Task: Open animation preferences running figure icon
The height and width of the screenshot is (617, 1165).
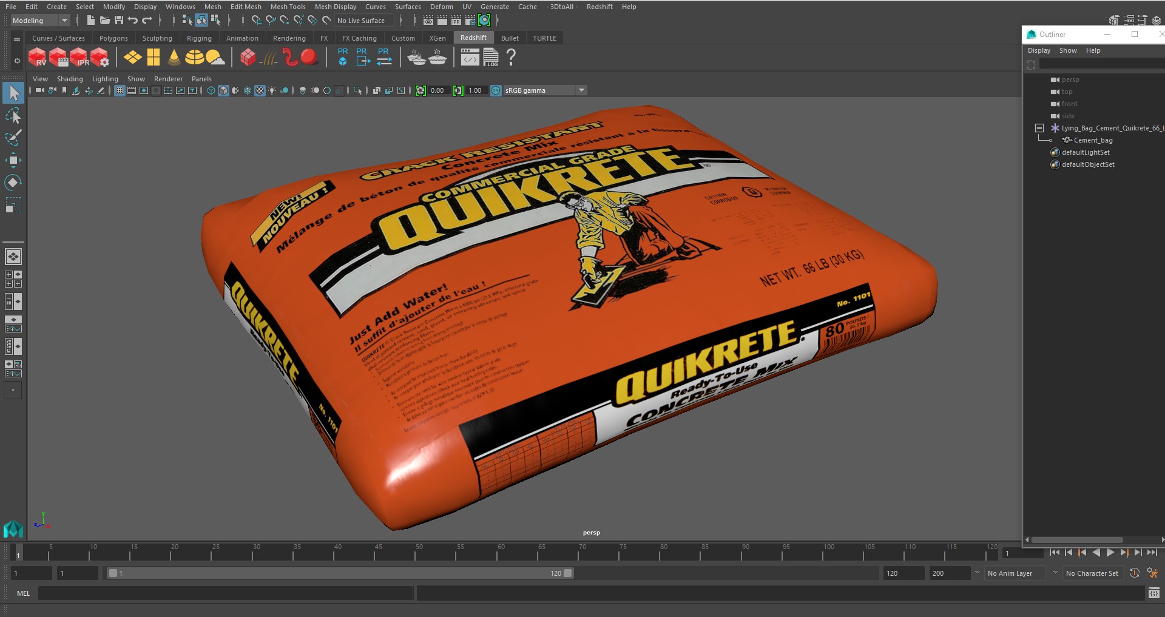Action: [x=1152, y=573]
